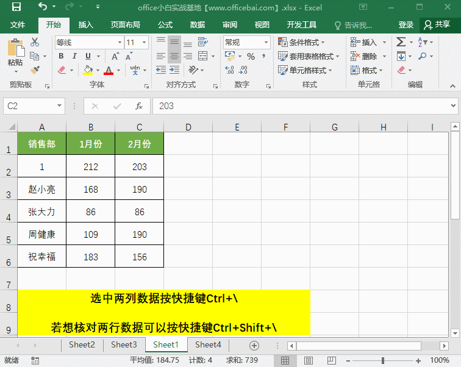Screen dimensions: 461x367
Task: Click the Fill down arrow icon
Action: coord(401,56)
